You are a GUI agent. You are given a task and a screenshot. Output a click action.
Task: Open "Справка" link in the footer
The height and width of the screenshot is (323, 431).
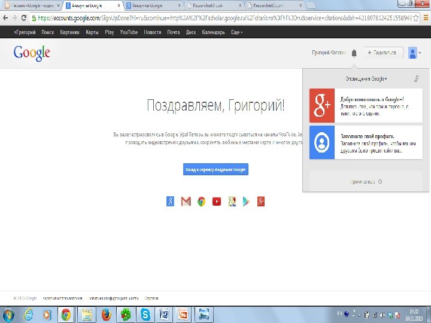pyautogui.click(x=151, y=298)
